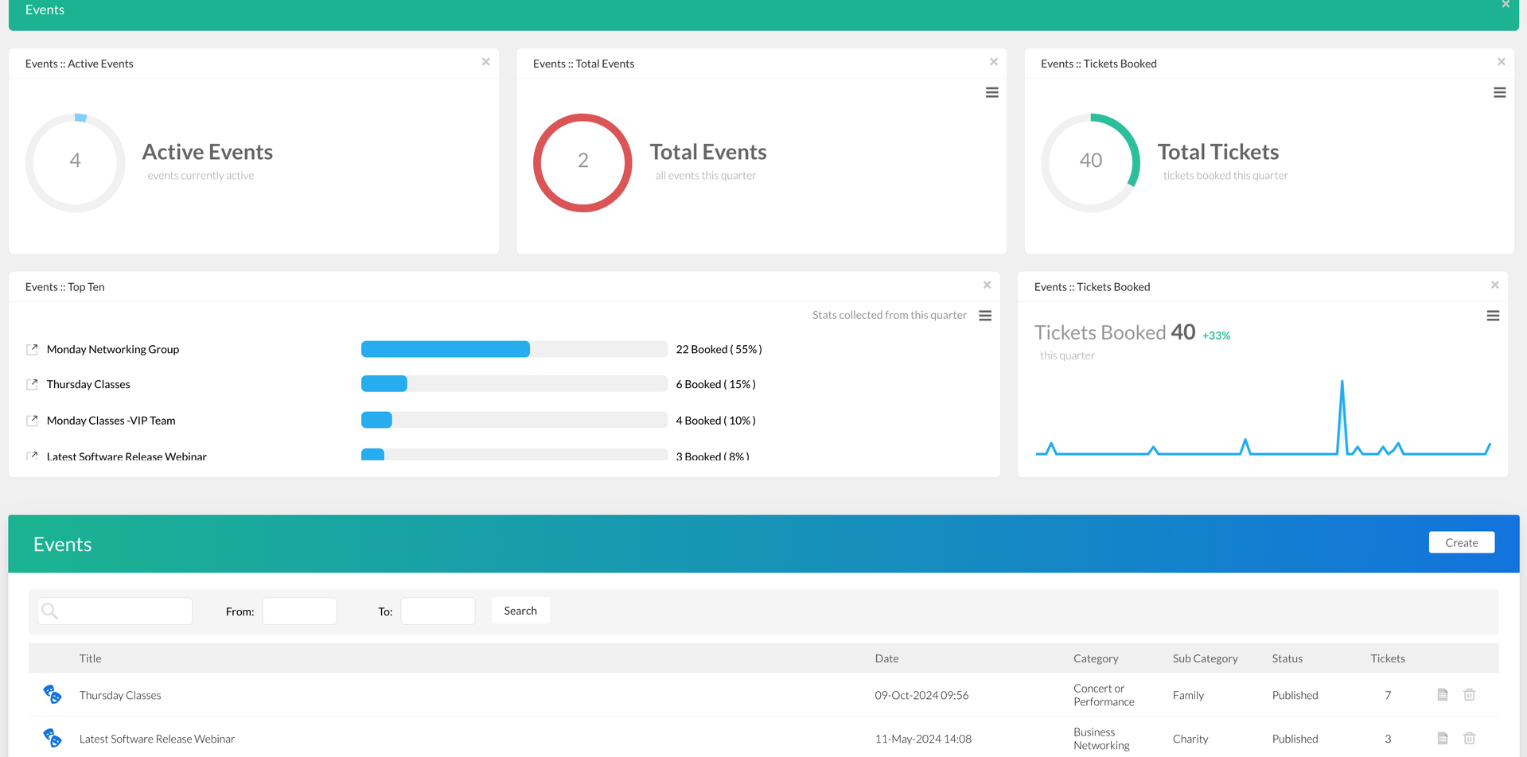Click the Thursday Classes row masks icon

tap(53, 694)
